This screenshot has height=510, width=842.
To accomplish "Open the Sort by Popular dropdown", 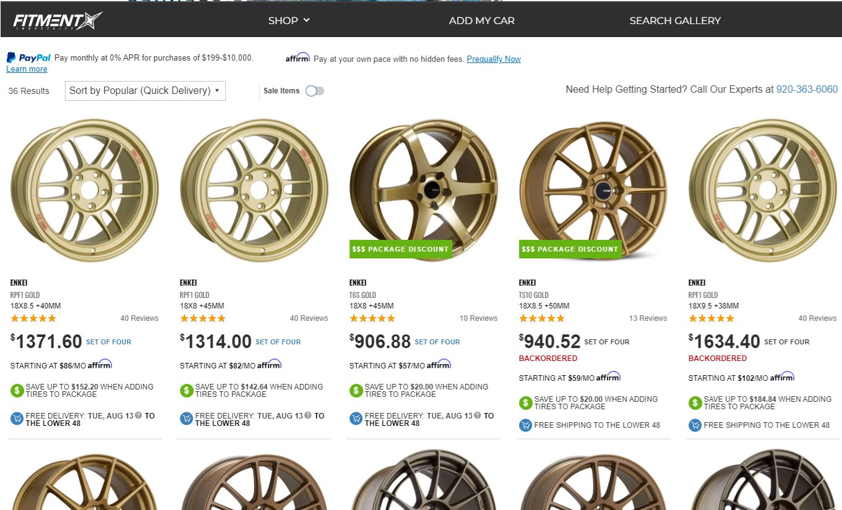I will 145,91.
